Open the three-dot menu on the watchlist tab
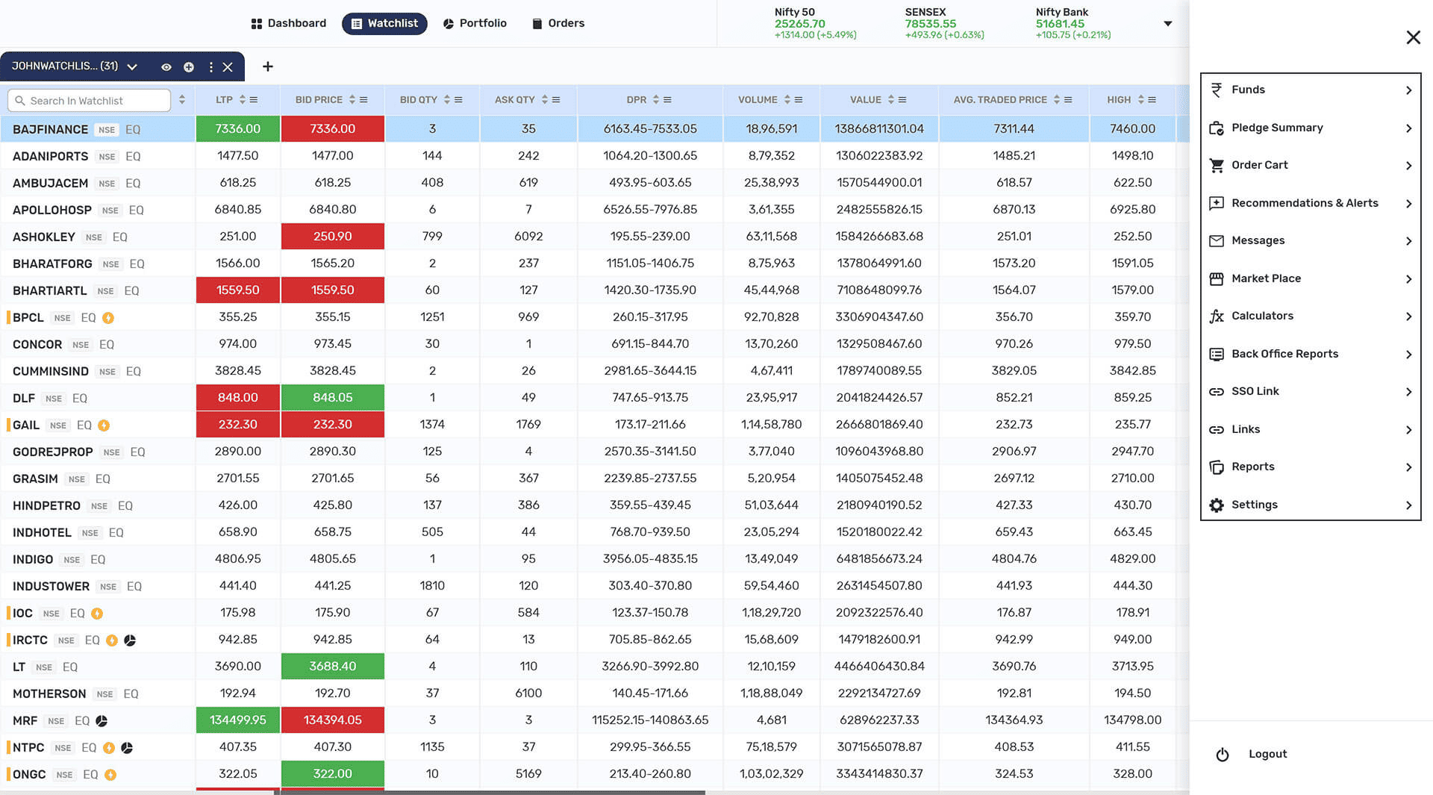Screen dimensions: 1433x795 point(211,67)
